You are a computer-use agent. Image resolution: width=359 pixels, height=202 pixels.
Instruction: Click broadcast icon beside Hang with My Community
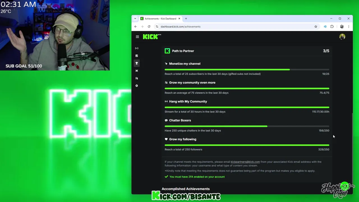click(166, 101)
